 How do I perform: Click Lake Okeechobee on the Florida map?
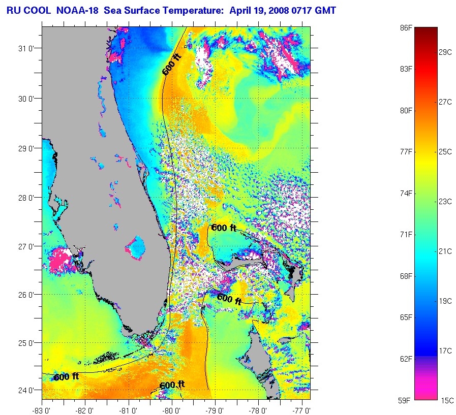(136, 246)
